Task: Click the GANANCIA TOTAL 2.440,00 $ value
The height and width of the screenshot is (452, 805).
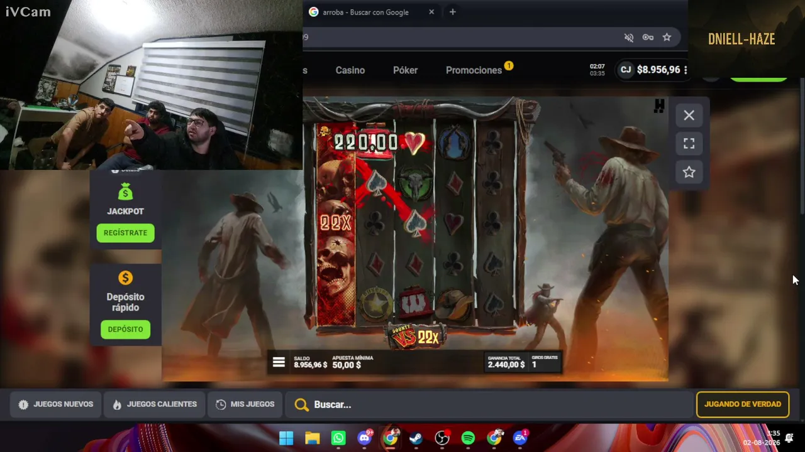Action: (x=506, y=365)
